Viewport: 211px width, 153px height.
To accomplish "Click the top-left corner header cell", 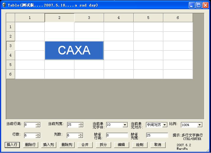I will pyautogui.click(x=10, y=18).
